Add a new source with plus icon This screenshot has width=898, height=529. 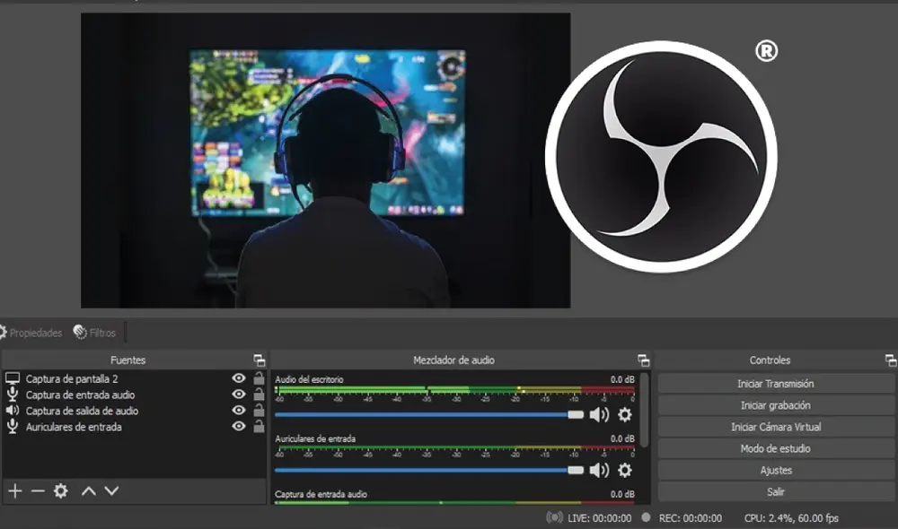[14, 490]
